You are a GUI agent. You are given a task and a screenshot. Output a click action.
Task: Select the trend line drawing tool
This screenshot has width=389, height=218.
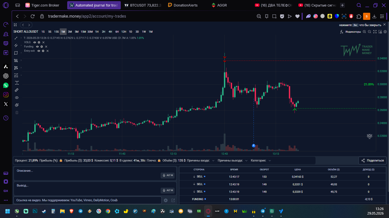(16, 38)
